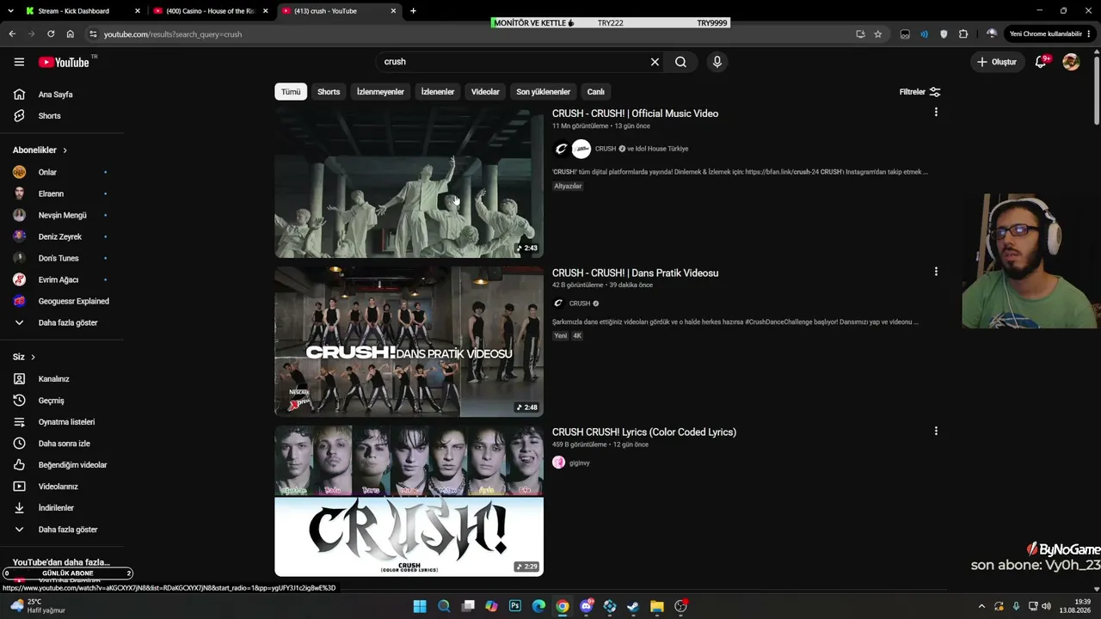
Task: Show hidden system tray icons
Action: [981, 606]
